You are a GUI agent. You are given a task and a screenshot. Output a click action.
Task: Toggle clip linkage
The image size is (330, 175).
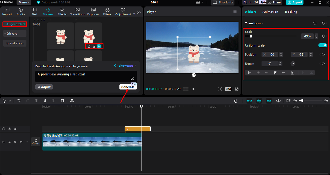269,101
